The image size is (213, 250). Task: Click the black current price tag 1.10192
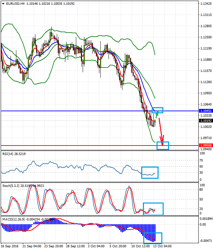205,121
